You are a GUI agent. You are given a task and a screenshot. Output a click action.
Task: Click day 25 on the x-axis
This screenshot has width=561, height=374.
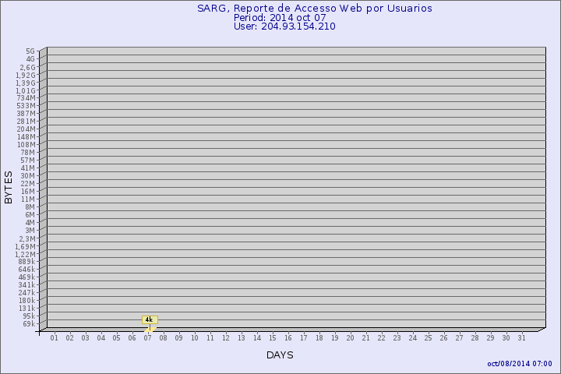429,337
